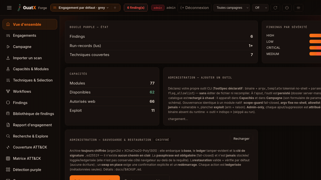
Task: Click the CHIFFRÉ badge
Action: point(162,140)
